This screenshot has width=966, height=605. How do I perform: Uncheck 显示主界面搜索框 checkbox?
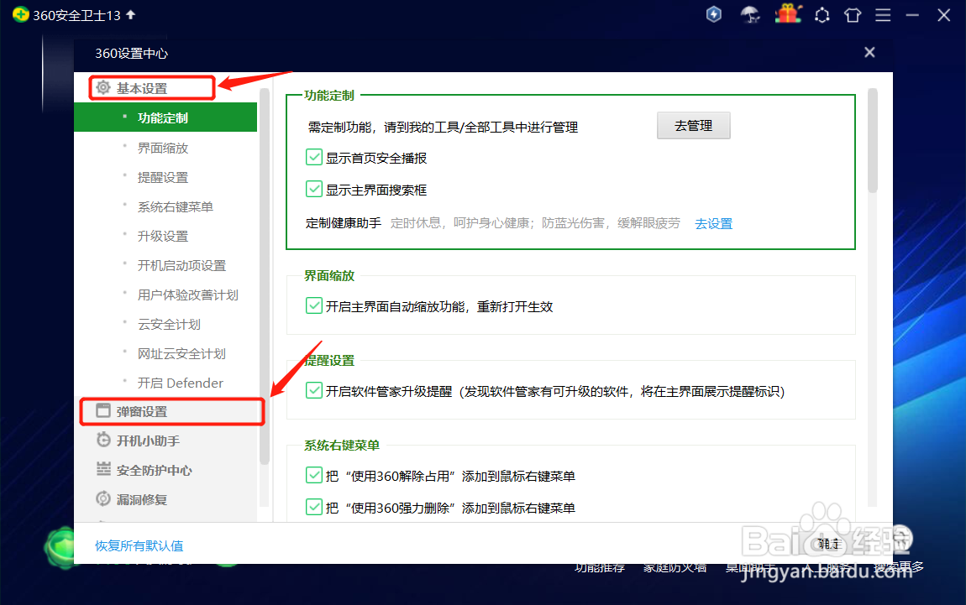click(x=314, y=189)
